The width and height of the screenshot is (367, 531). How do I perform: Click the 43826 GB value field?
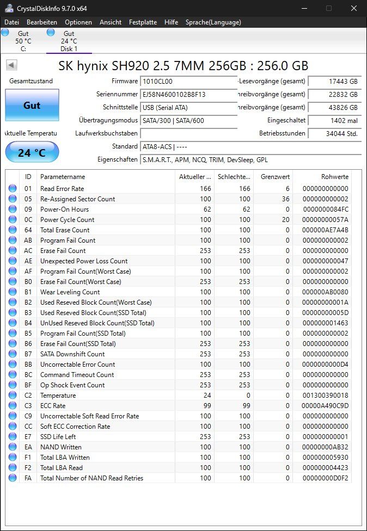point(334,108)
